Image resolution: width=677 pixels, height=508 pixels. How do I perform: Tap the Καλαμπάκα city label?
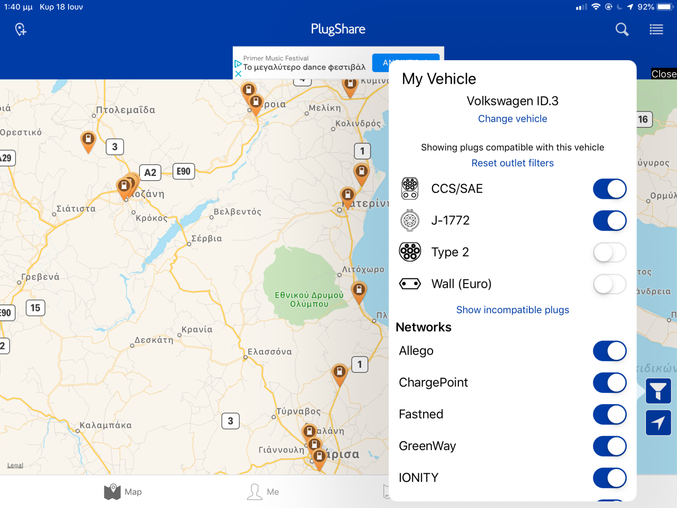[x=106, y=425]
